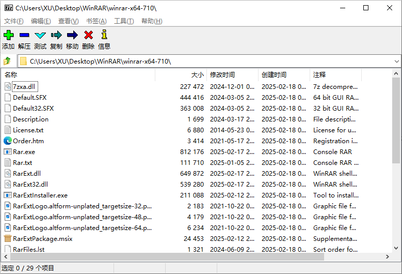
Task: Run the Test (测试) checkmark tool
Action: [40, 36]
